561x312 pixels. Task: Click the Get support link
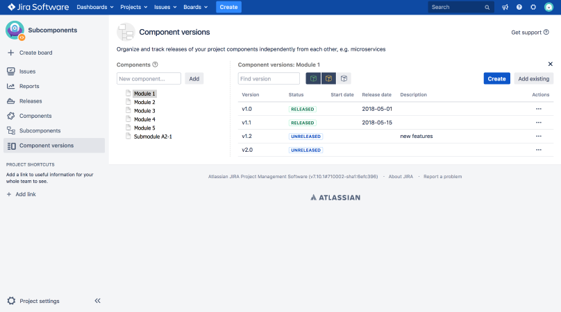click(x=530, y=32)
